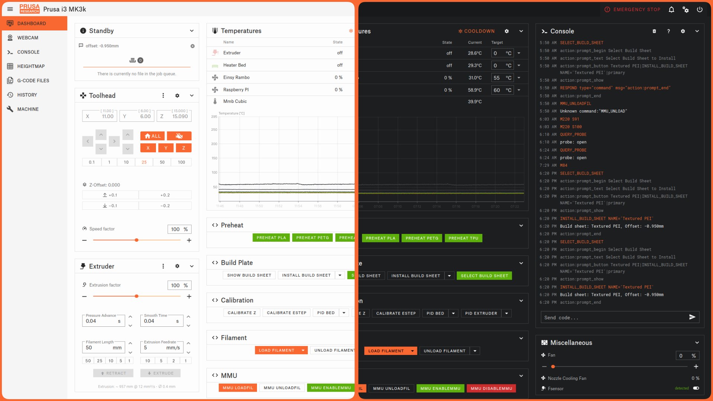The height and width of the screenshot is (401, 713).
Task: Toggle the Fsensor switch
Action: (696, 388)
